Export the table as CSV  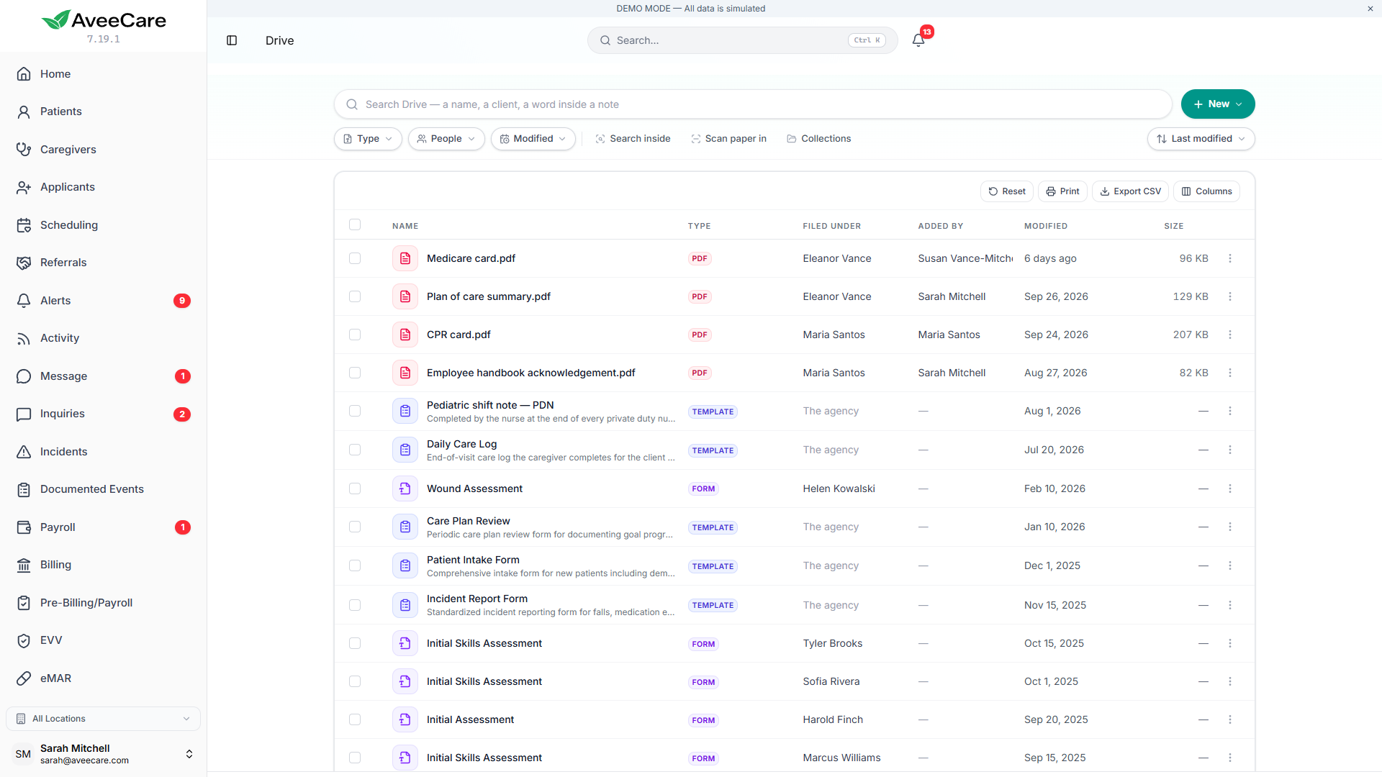click(1130, 191)
